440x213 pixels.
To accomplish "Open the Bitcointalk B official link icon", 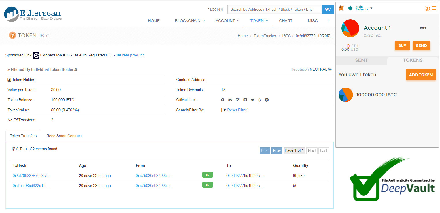I will coord(260,100).
